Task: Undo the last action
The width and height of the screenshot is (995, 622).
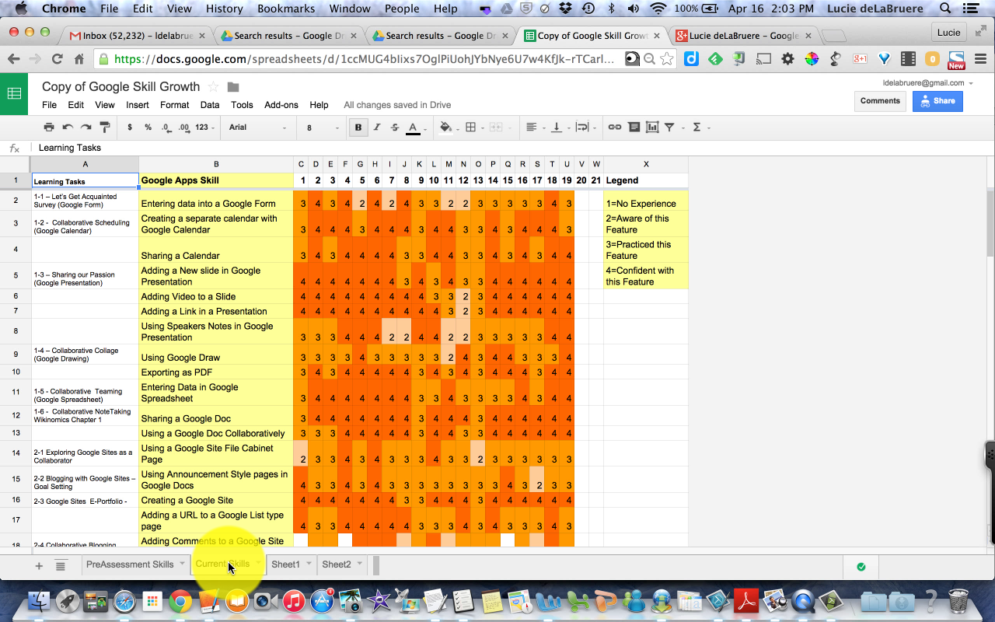Action: [68, 128]
